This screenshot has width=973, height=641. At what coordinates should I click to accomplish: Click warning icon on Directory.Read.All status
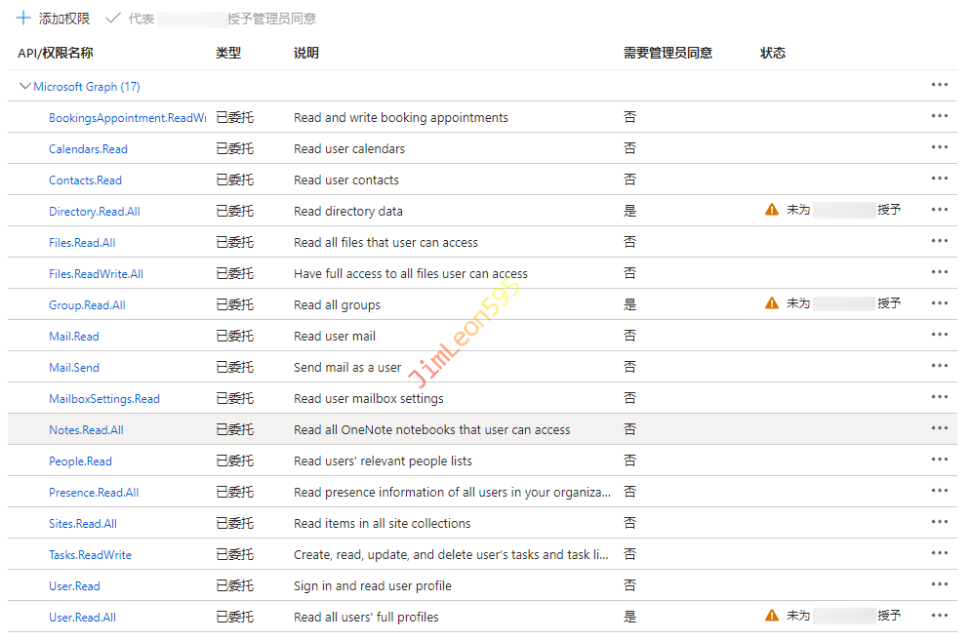click(772, 210)
